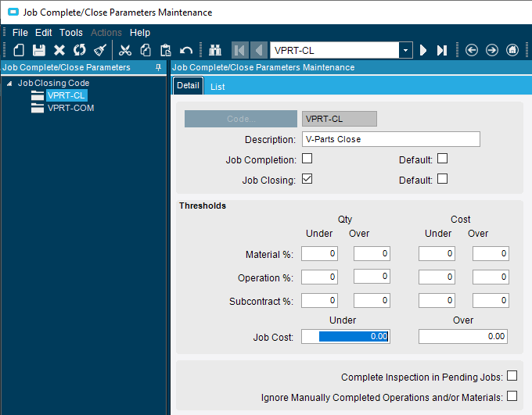This screenshot has width=532, height=415.
Task: Select VPRT-COM in the tree
Action: pos(71,108)
